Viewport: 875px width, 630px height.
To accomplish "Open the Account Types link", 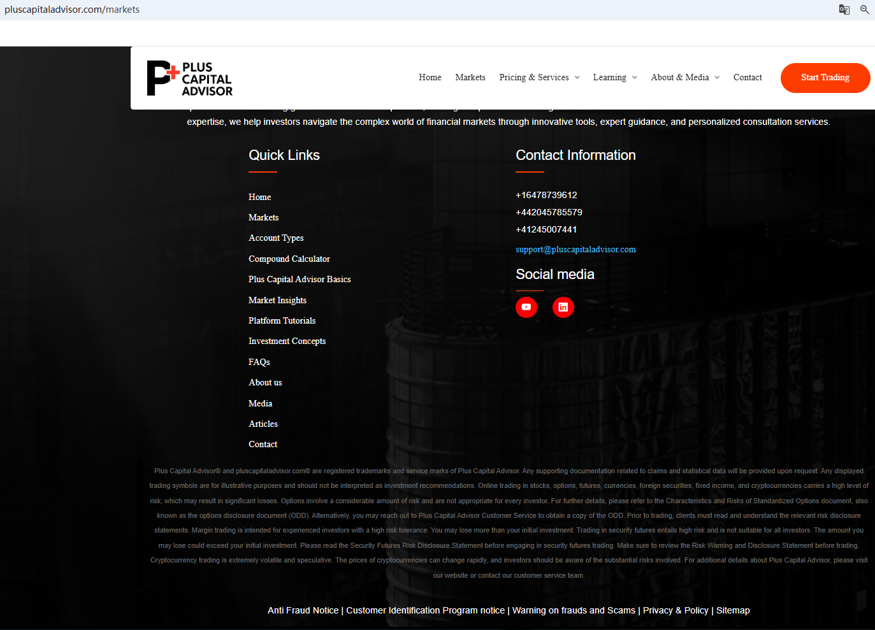I will [x=276, y=238].
